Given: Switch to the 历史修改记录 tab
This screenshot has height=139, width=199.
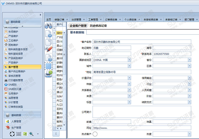Looking at the screenshot, I should tap(98, 26).
